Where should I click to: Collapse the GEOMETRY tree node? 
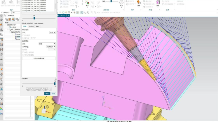pos(6,25)
